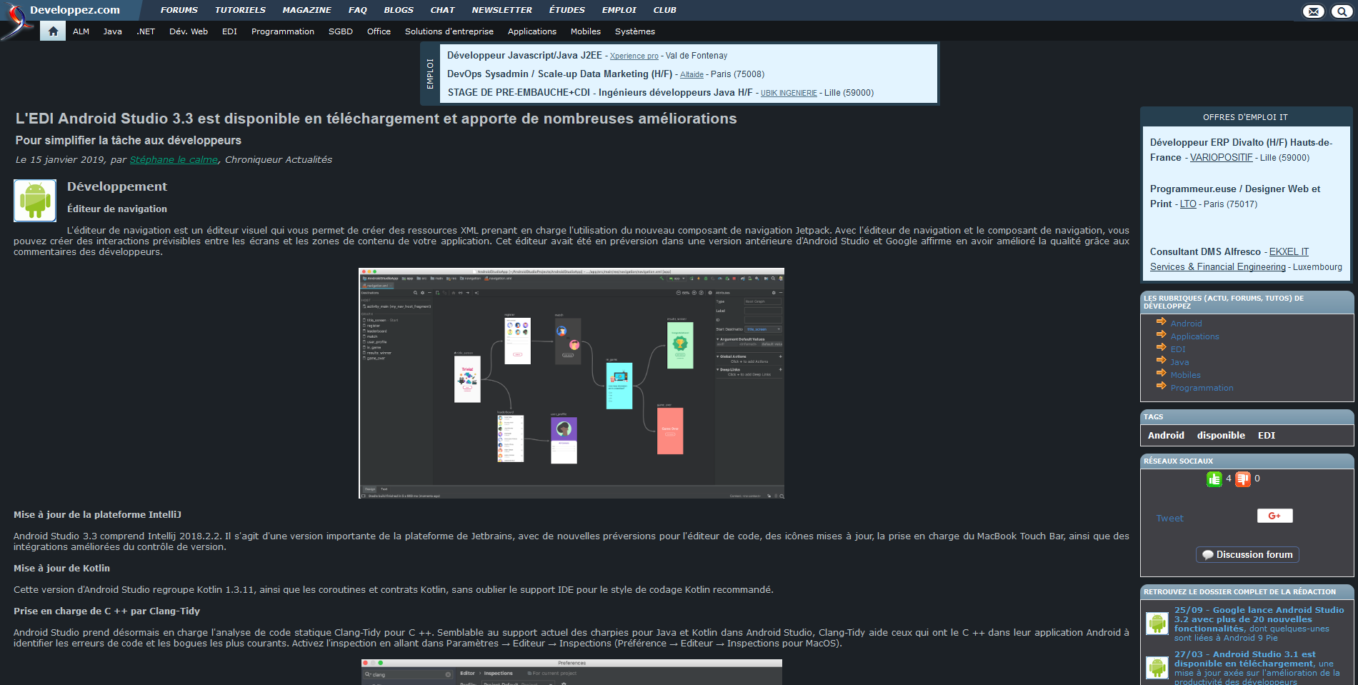This screenshot has height=685, width=1358.
Task: Open the mail envelope icon at top right
Action: (x=1313, y=11)
